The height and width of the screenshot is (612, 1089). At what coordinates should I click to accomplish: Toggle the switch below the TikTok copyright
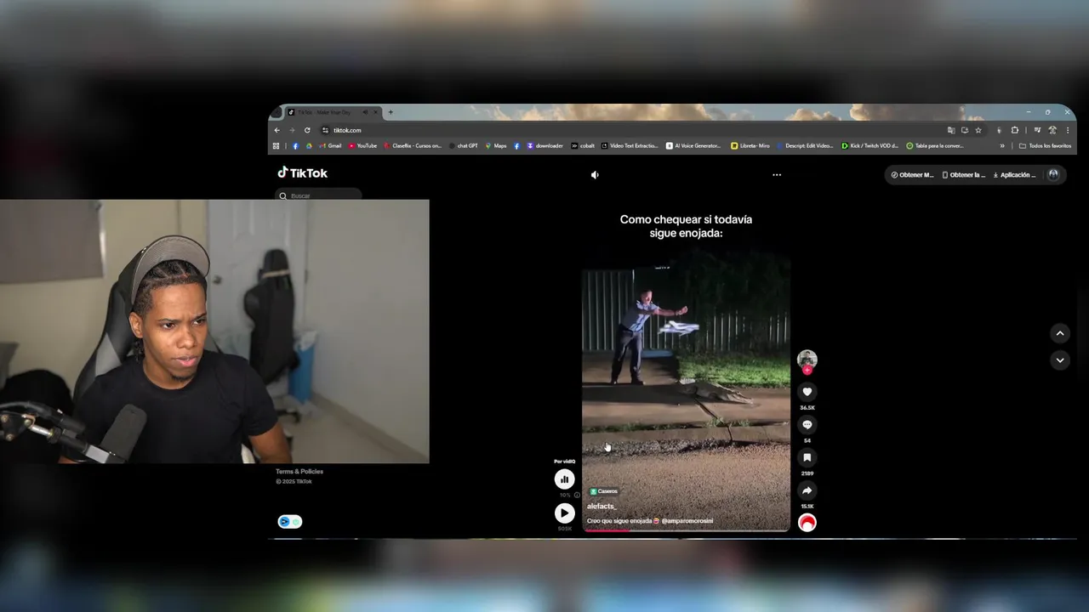pyautogui.click(x=290, y=522)
